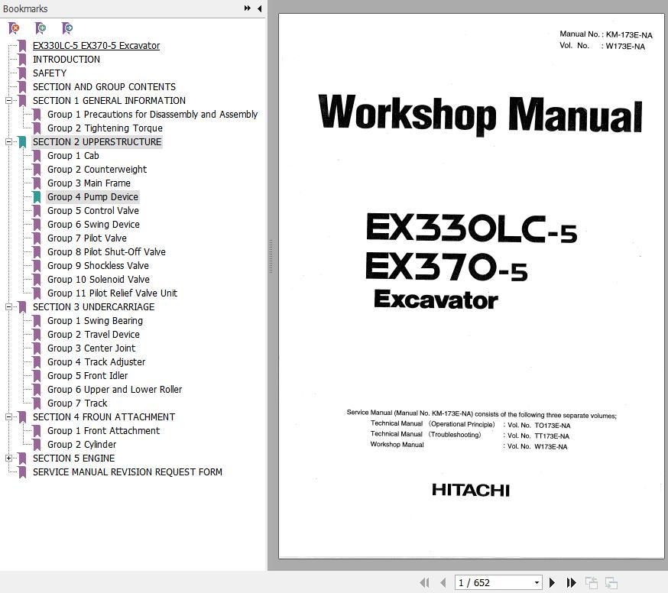Click the bookmark icon beside Group 7 Track

tap(37, 403)
